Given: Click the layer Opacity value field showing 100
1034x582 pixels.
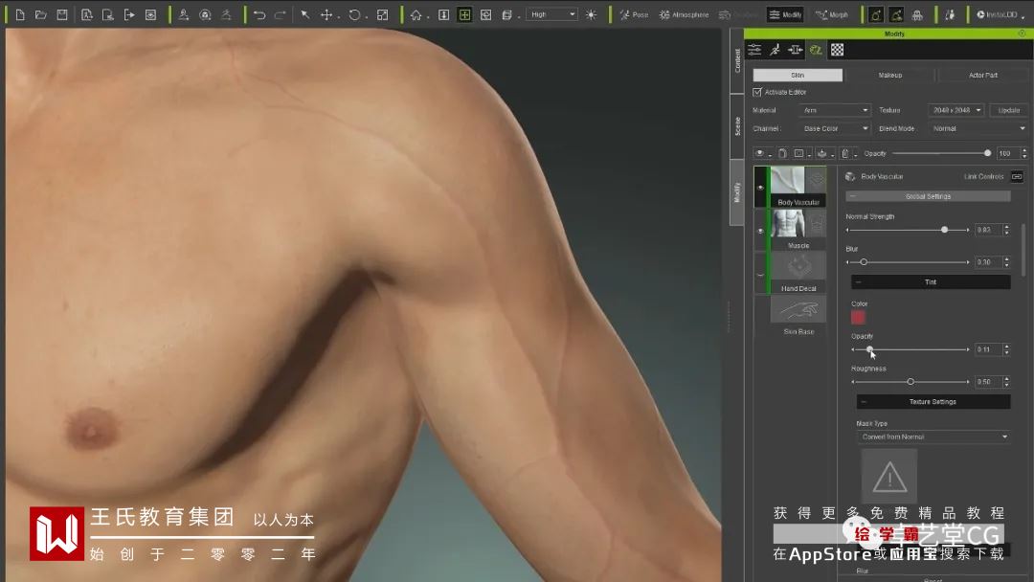Looking at the screenshot, I should 1007,153.
